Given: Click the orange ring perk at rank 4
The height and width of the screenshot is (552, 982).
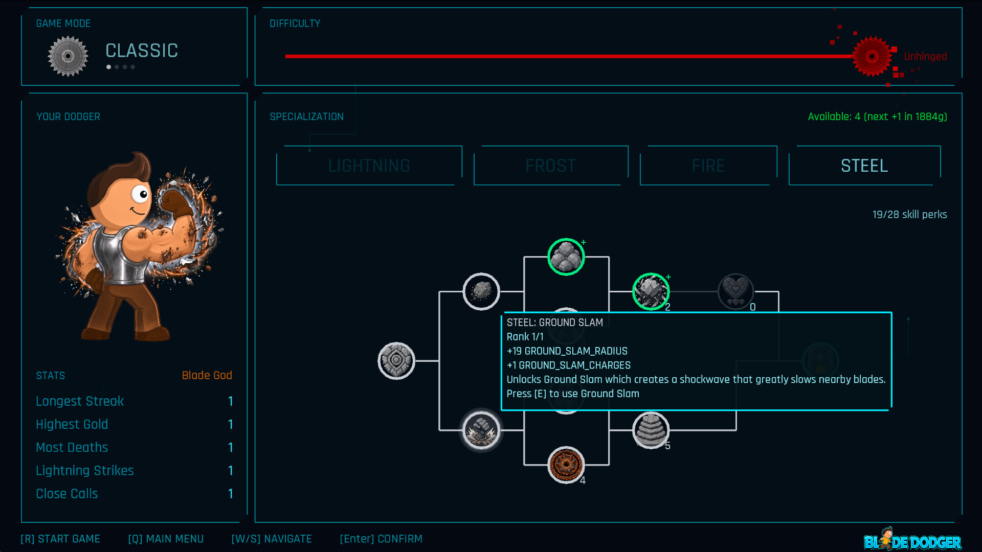Looking at the screenshot, I should (566, 465).
